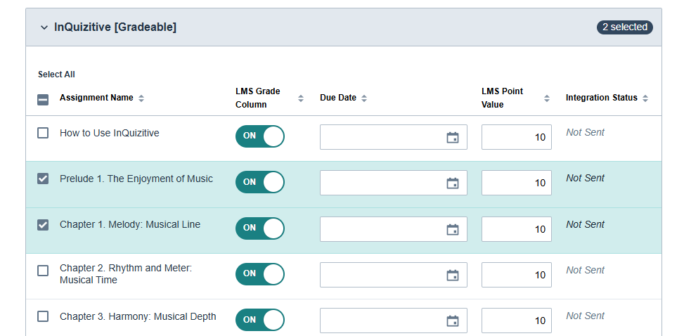Turn off LMS Grade Column for Chapter 1
Image resolution: width=684 pixels, height=336 pixels.
click(260, 228)
